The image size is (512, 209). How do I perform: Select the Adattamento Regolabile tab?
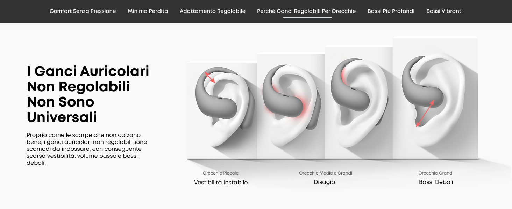pos(212,11)
